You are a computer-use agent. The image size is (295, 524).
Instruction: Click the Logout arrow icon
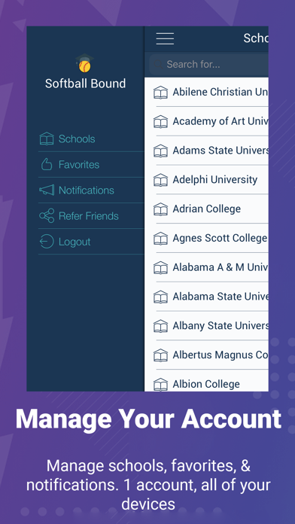[47, 242]
